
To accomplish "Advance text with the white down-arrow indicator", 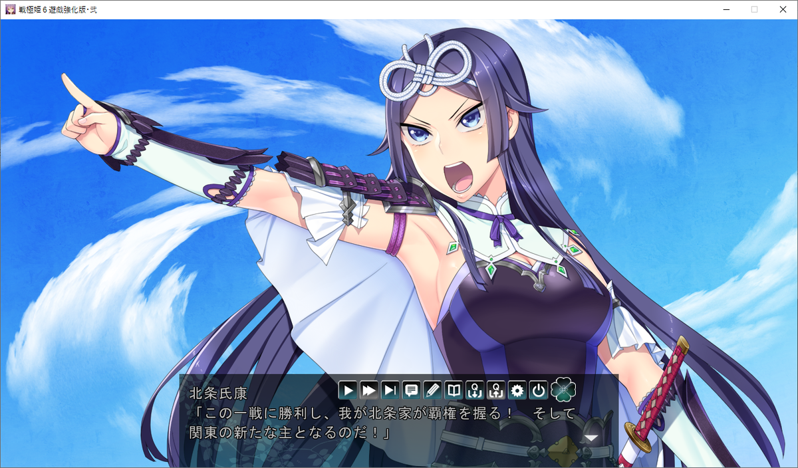I will tap(590, 437).
